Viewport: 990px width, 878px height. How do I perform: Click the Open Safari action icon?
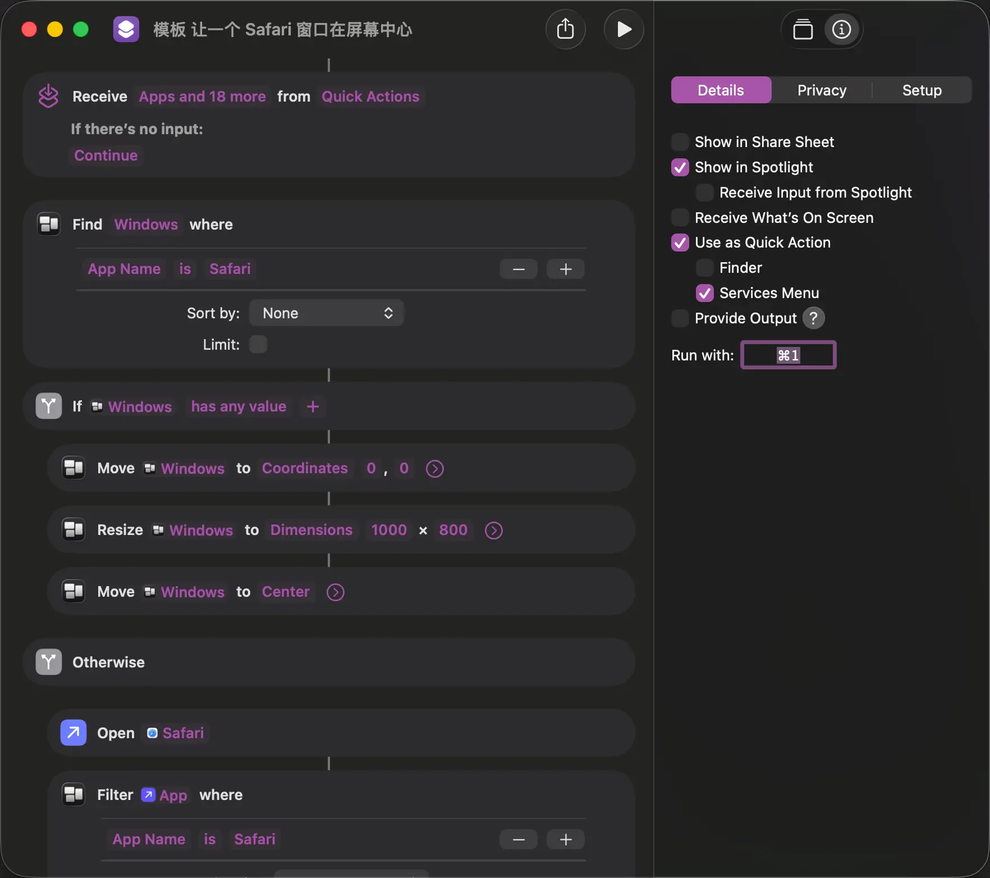[74, 733]
